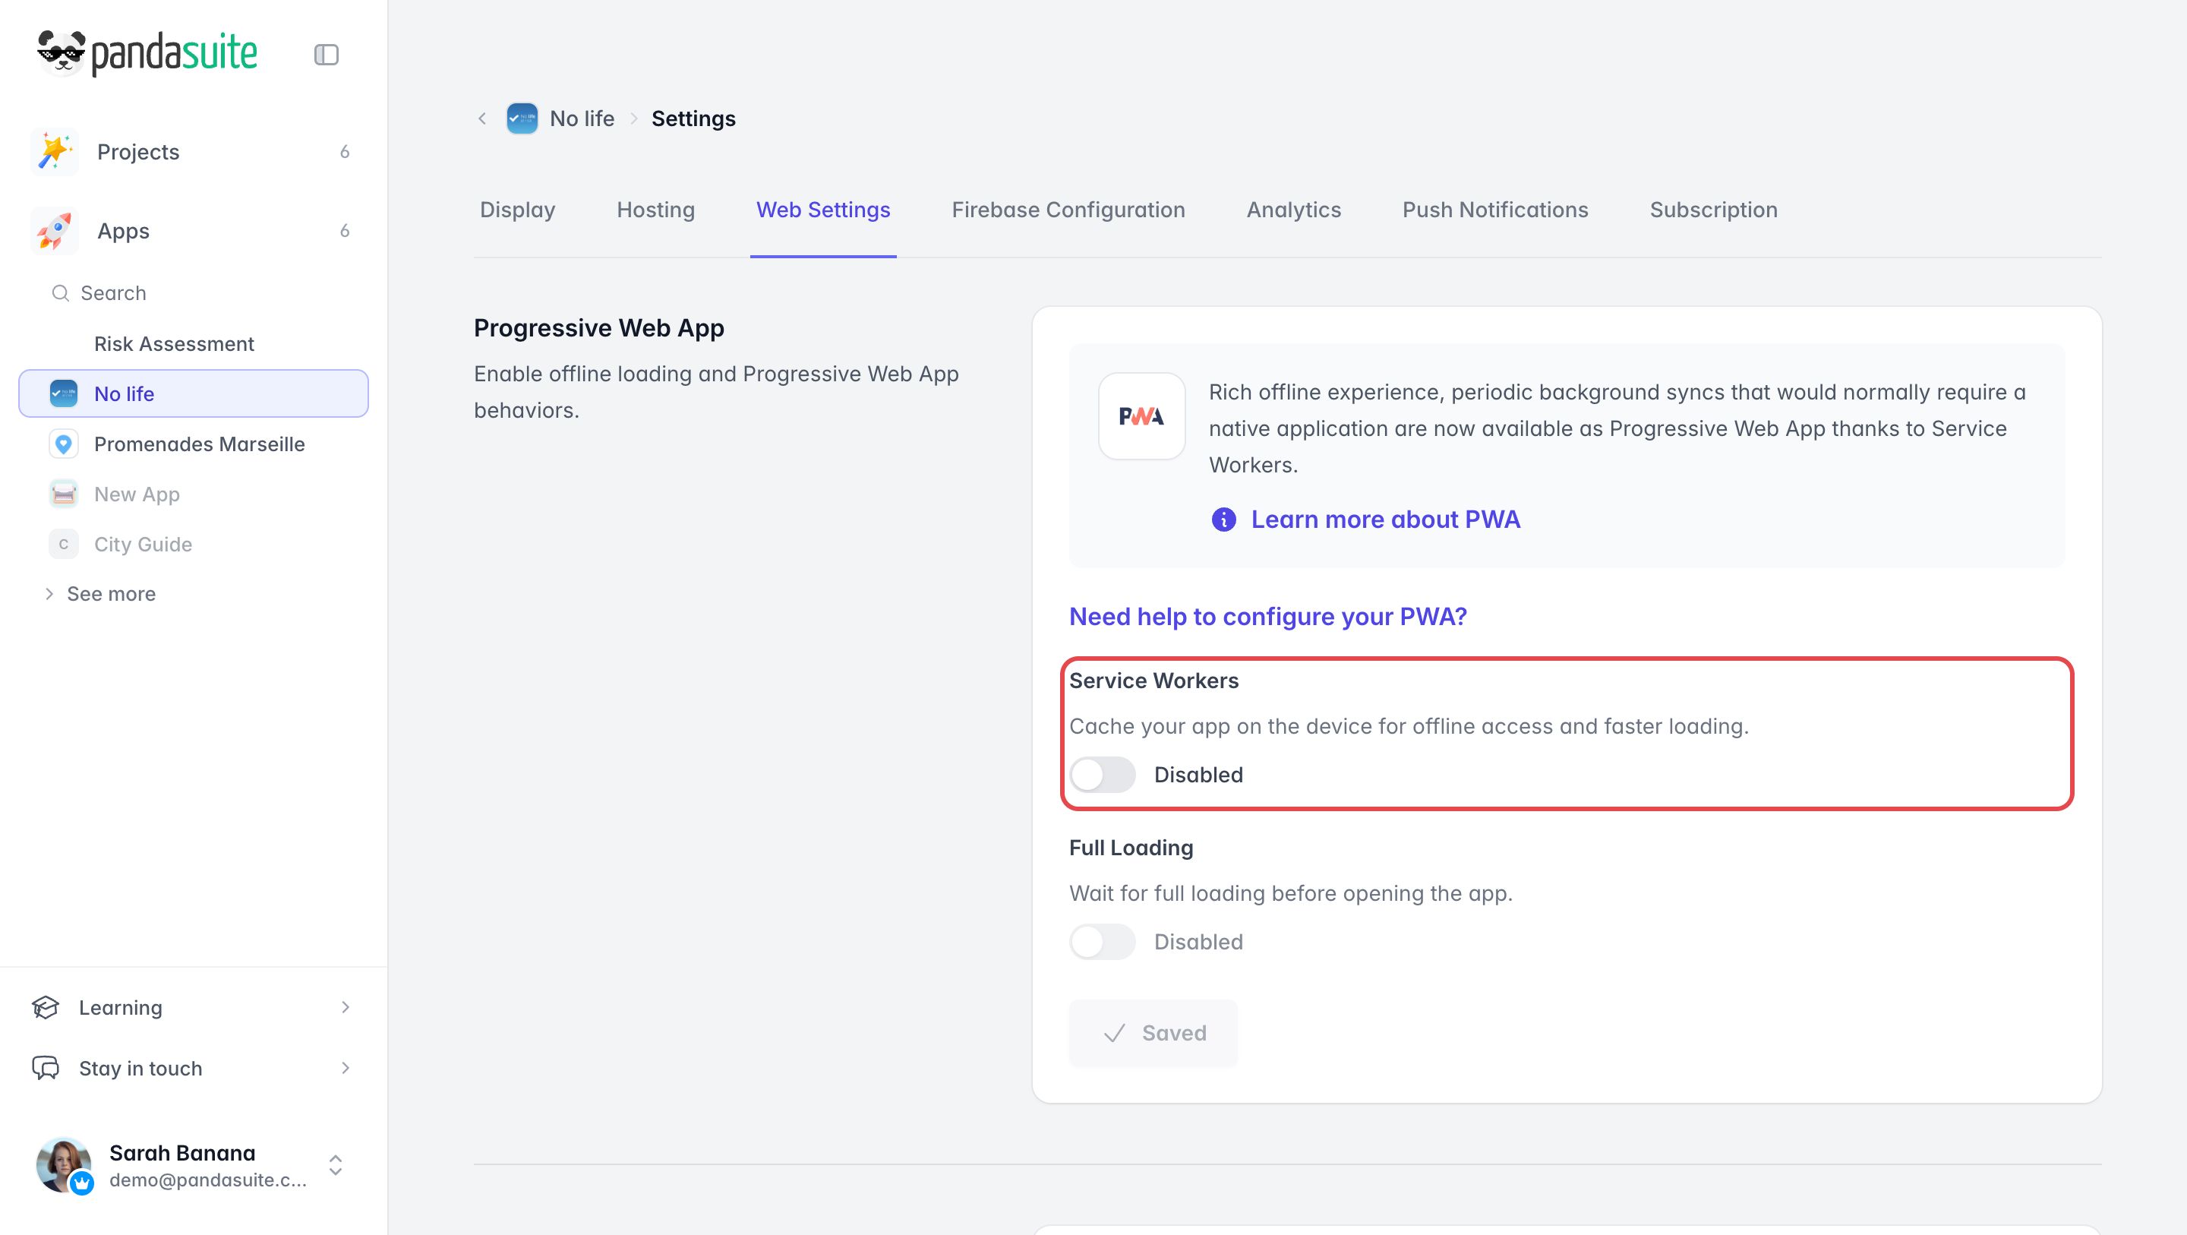Collapse the sidebar with the panel icon
2187x1235 pixels.
tap(326, 55)
